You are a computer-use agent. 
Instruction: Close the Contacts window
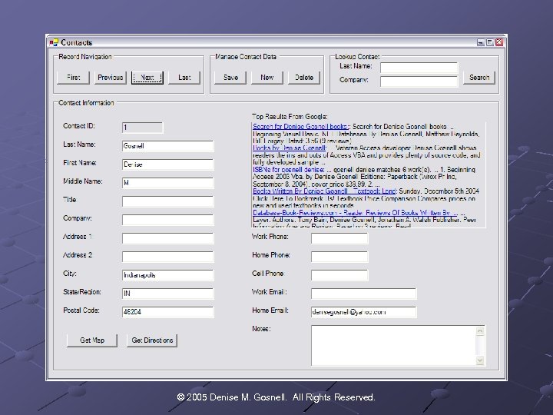pos(499,42)
